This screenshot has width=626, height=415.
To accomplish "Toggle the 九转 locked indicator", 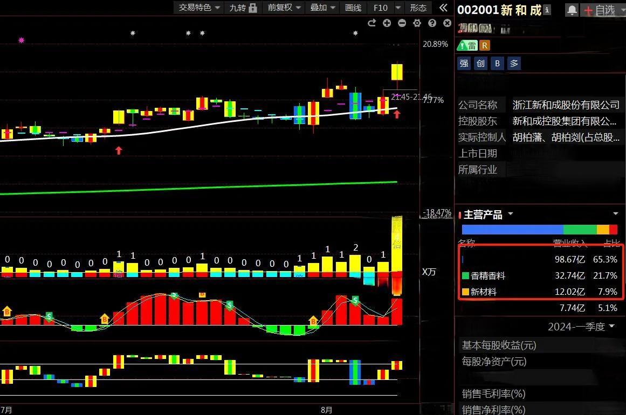I will [242, 8].
